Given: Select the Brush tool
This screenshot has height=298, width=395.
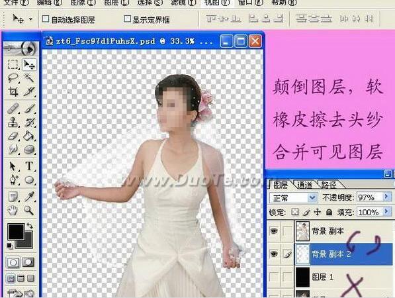Looking at the screenshot, I should coord(29,109).
